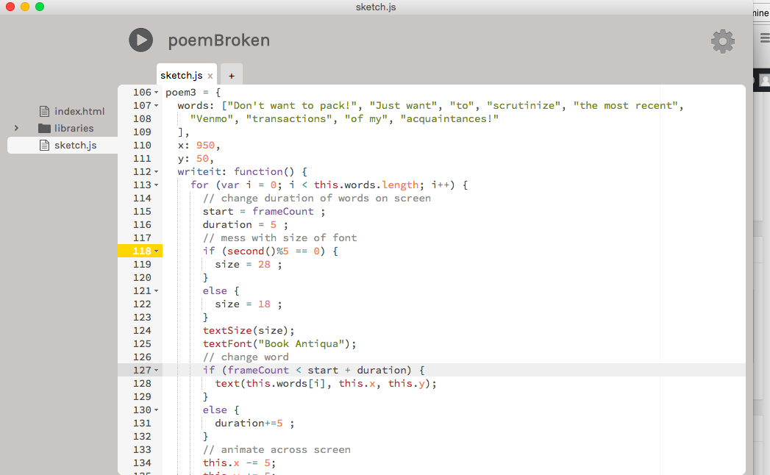Viewport: 770px width, 475px height.
Task: Fold the if block at line 127
Action: pyautogui.click(x=157, y=371)
